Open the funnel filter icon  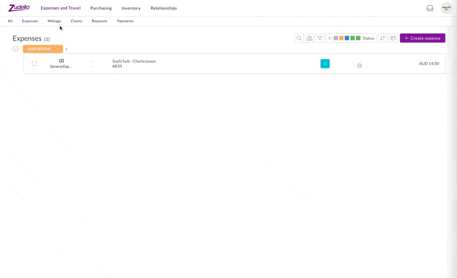(x=320, y=38)
